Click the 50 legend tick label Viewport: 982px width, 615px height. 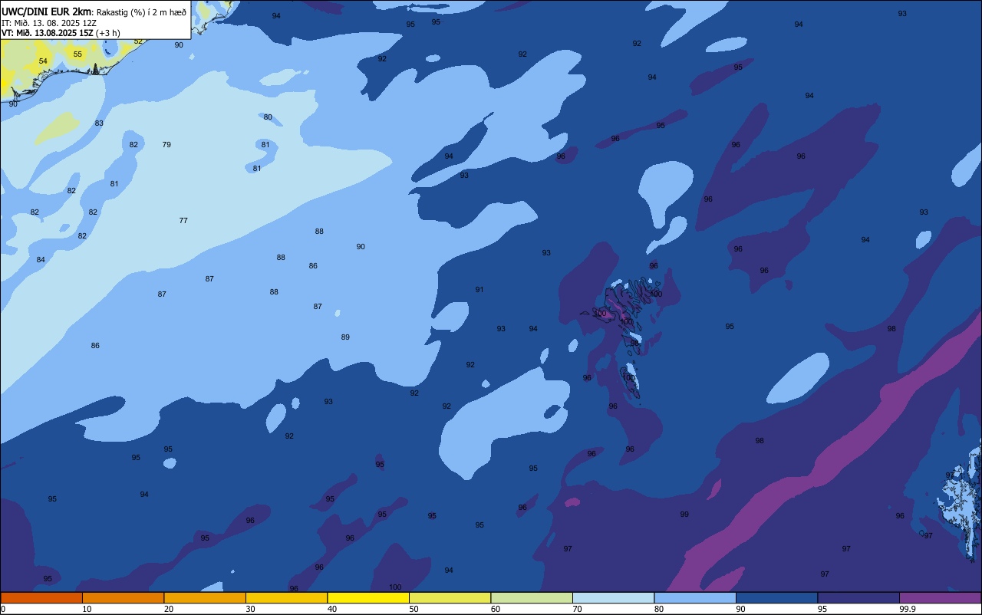tap(414, 609)
